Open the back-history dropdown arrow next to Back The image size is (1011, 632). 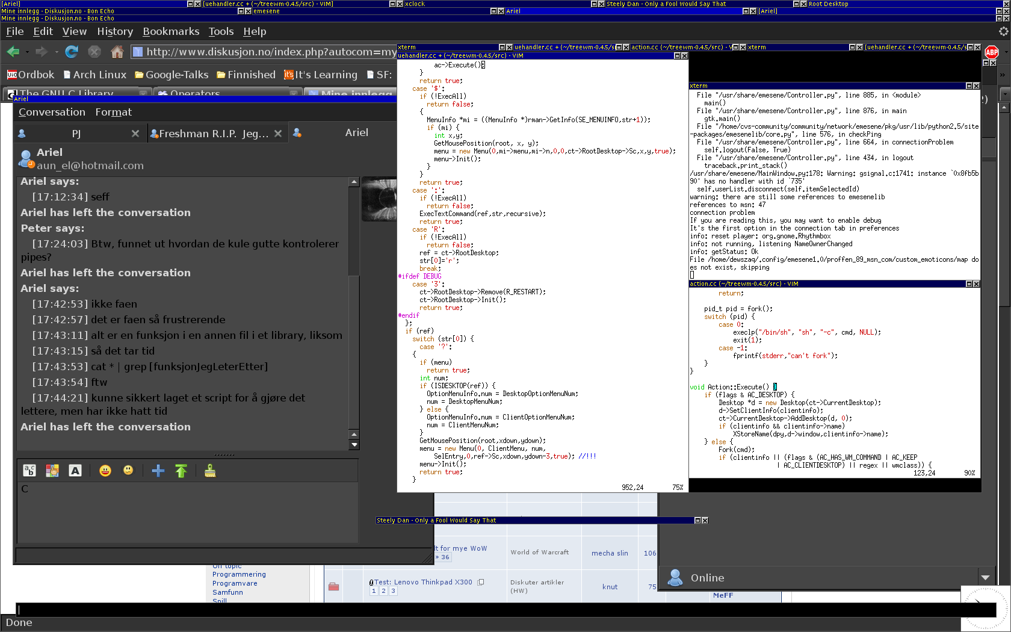[28, 52]
